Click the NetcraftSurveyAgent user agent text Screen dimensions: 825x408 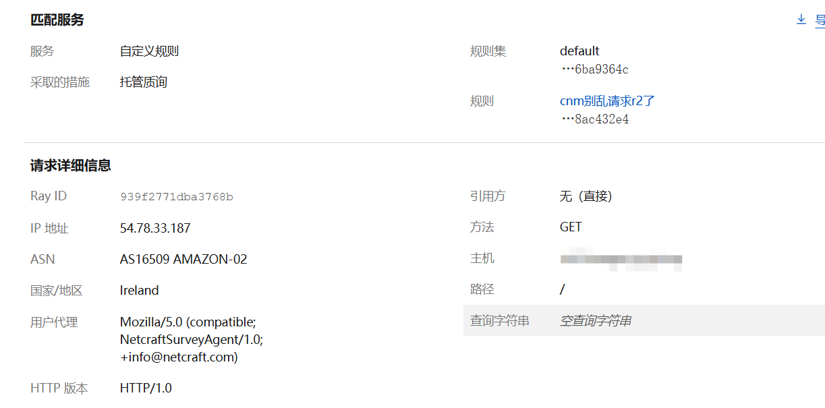(x=192, y=339)
